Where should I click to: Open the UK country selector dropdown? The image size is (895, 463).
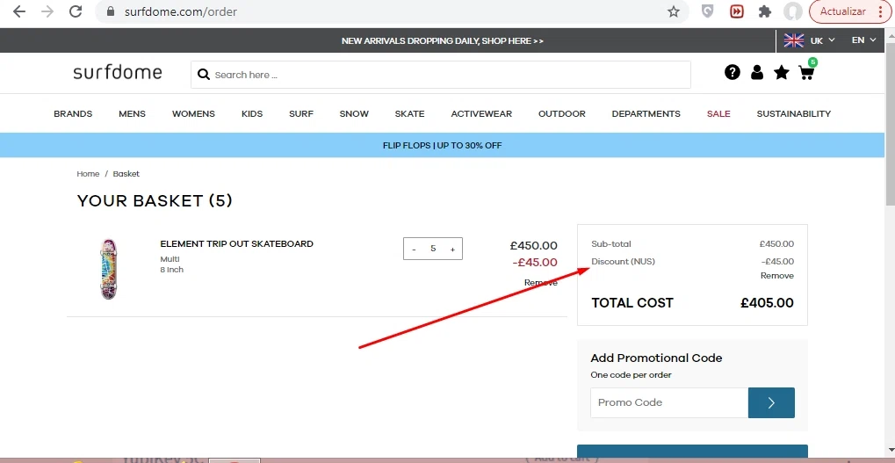[810, 40]
